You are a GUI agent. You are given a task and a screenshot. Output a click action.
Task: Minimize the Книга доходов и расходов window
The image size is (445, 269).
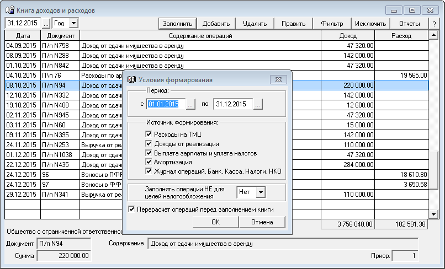point(394,10)
